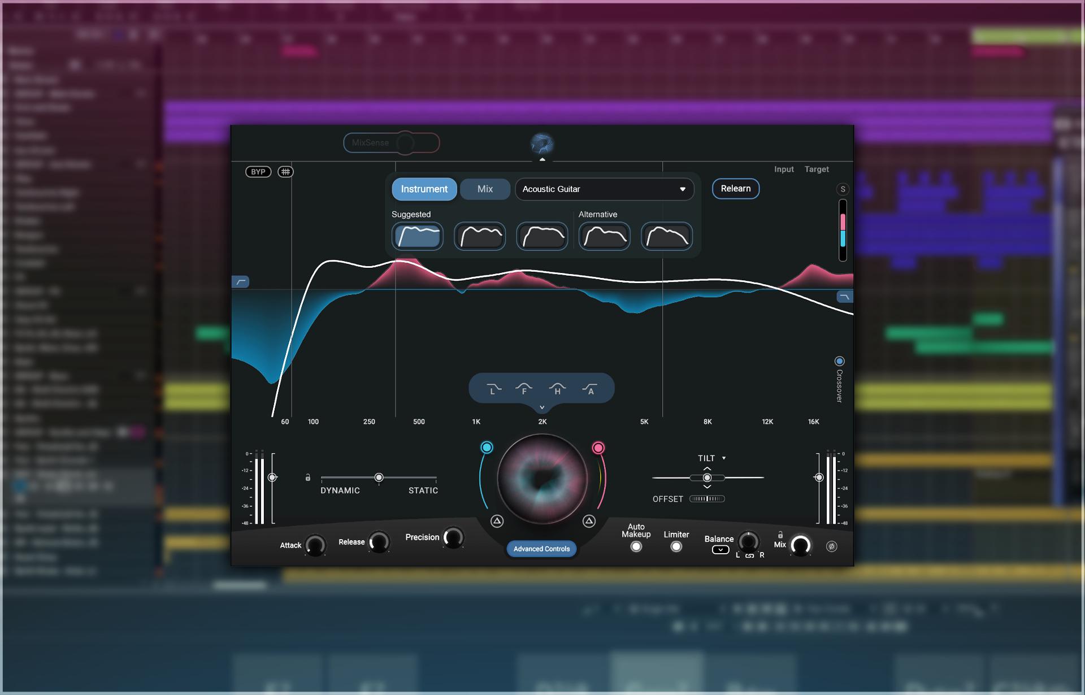Select the third Suggested curve thumbnail
1085x695 pixels.
(x=542, y=236)
